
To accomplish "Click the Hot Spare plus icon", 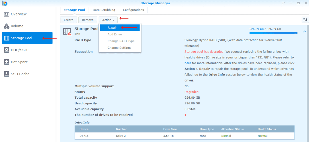I will click(7, 62).
